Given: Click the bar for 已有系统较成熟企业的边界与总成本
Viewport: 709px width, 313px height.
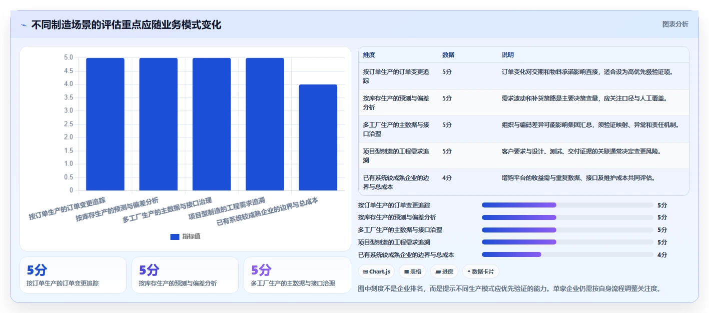Looking at the screenshot, I should (318, 137).
